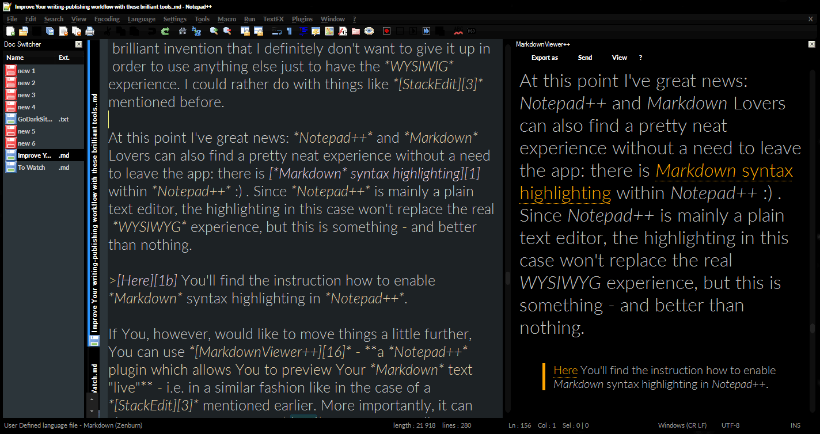Viewport: 820px width, 434px height.
Task: Open the Export as menu in MarkdownViewer++
Action: tap(544, 57)
